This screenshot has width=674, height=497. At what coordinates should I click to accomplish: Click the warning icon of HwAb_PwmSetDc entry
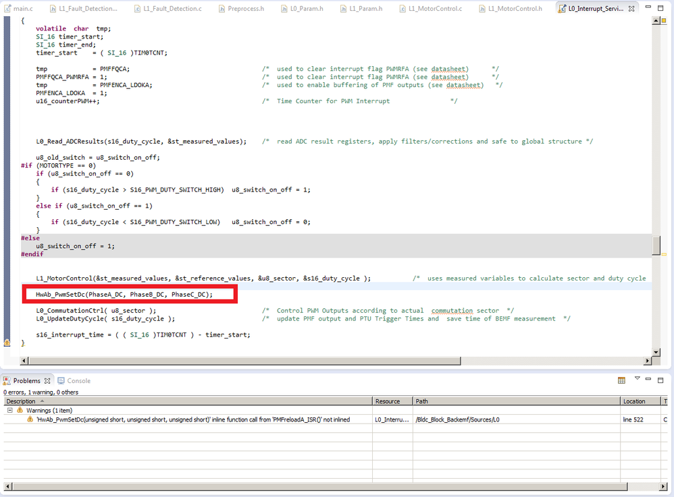[30, 419]
